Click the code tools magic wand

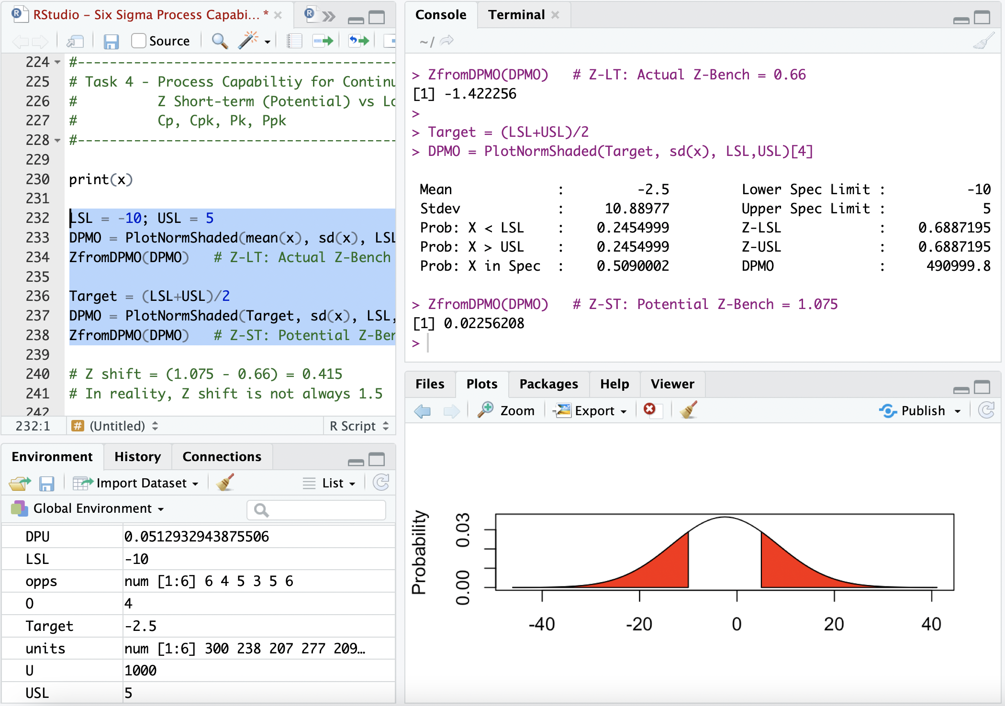248,41
